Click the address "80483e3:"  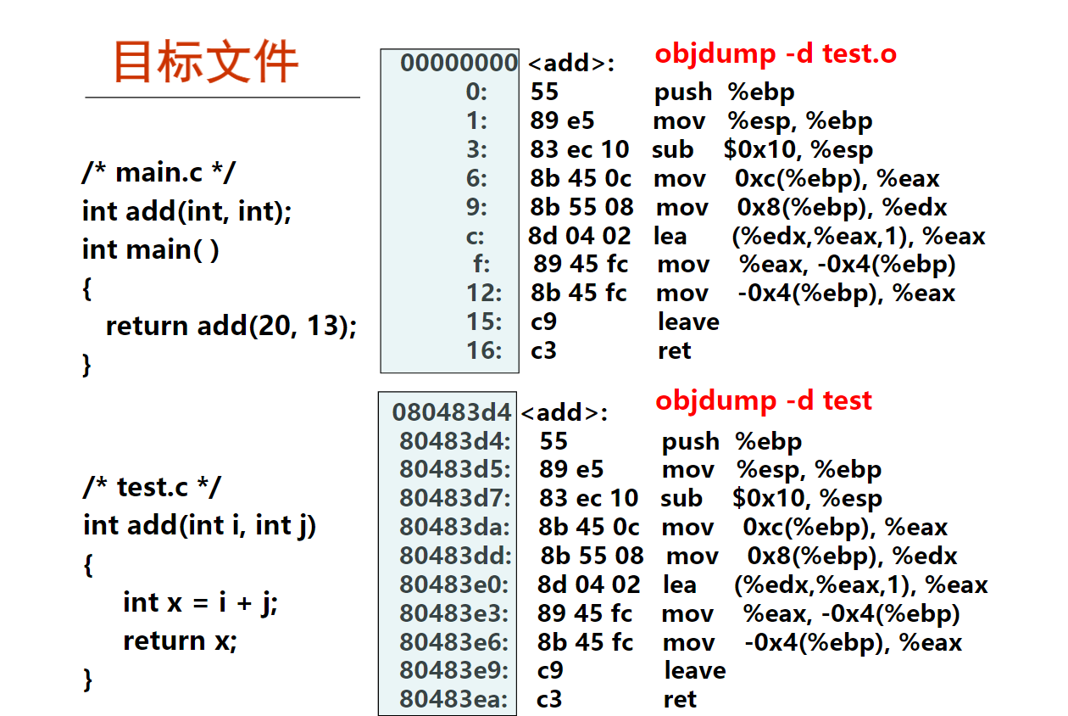click(455, 613)
